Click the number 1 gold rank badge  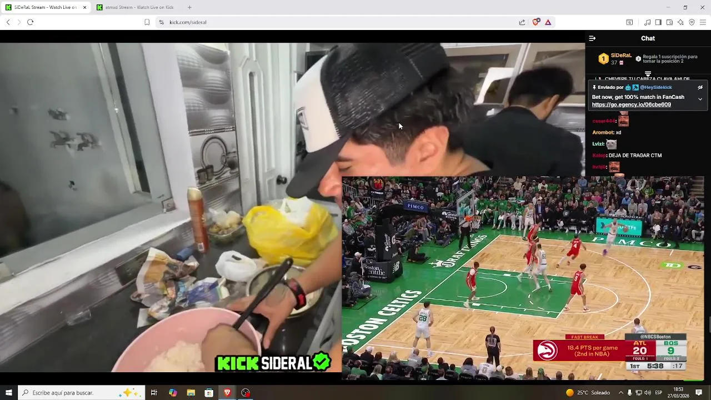tap(603, 59)
